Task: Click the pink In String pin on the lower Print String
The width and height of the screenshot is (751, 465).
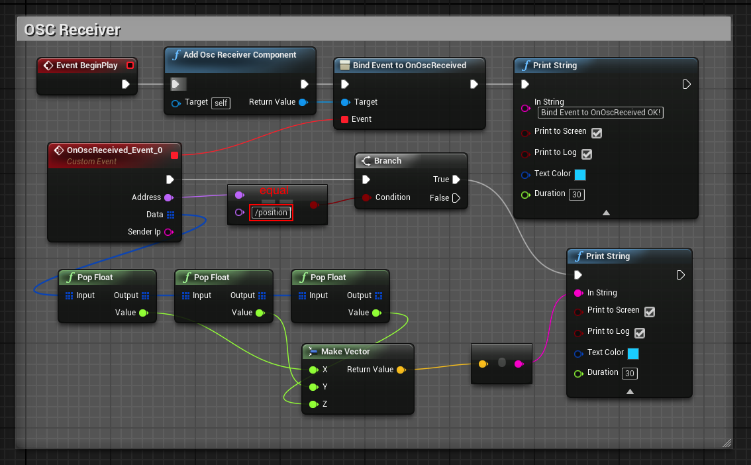Action: pyautogui.click(x=578, y=292)
